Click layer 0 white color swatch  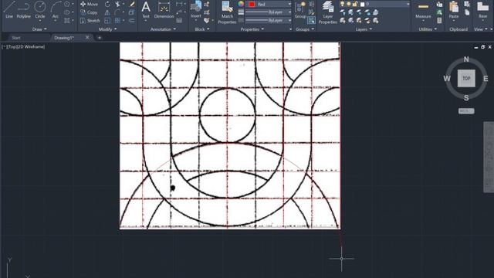(362, 5)
